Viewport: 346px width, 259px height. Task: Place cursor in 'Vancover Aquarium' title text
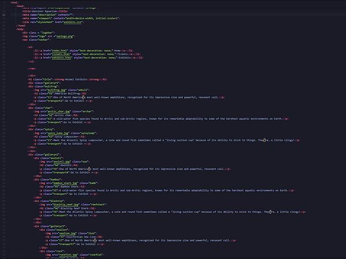pyautogui.click(x=44, y=12)
